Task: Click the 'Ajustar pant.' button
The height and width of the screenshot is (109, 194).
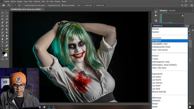Action: (x=88, y=5)
